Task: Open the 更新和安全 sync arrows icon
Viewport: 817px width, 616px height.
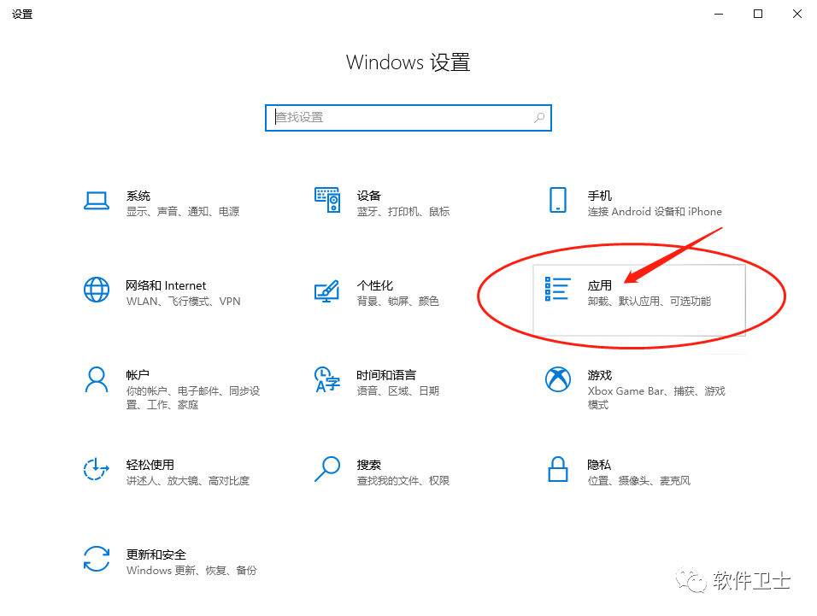Action: pyautogui.click(x=97, y=559)
